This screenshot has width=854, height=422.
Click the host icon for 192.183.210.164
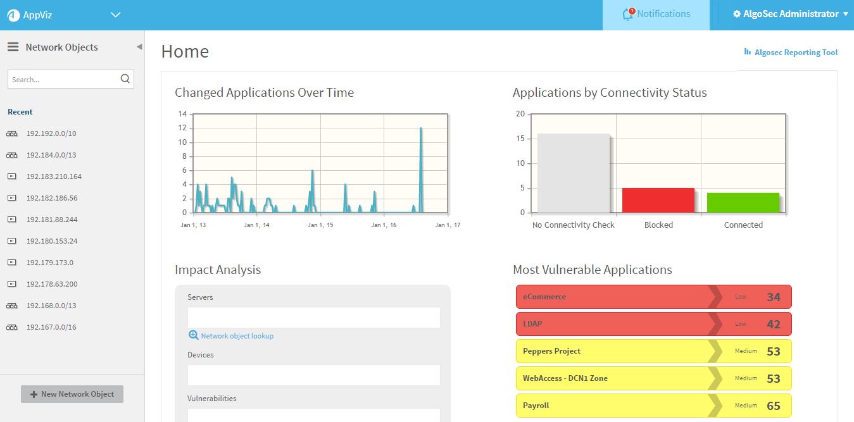[12, 177]
